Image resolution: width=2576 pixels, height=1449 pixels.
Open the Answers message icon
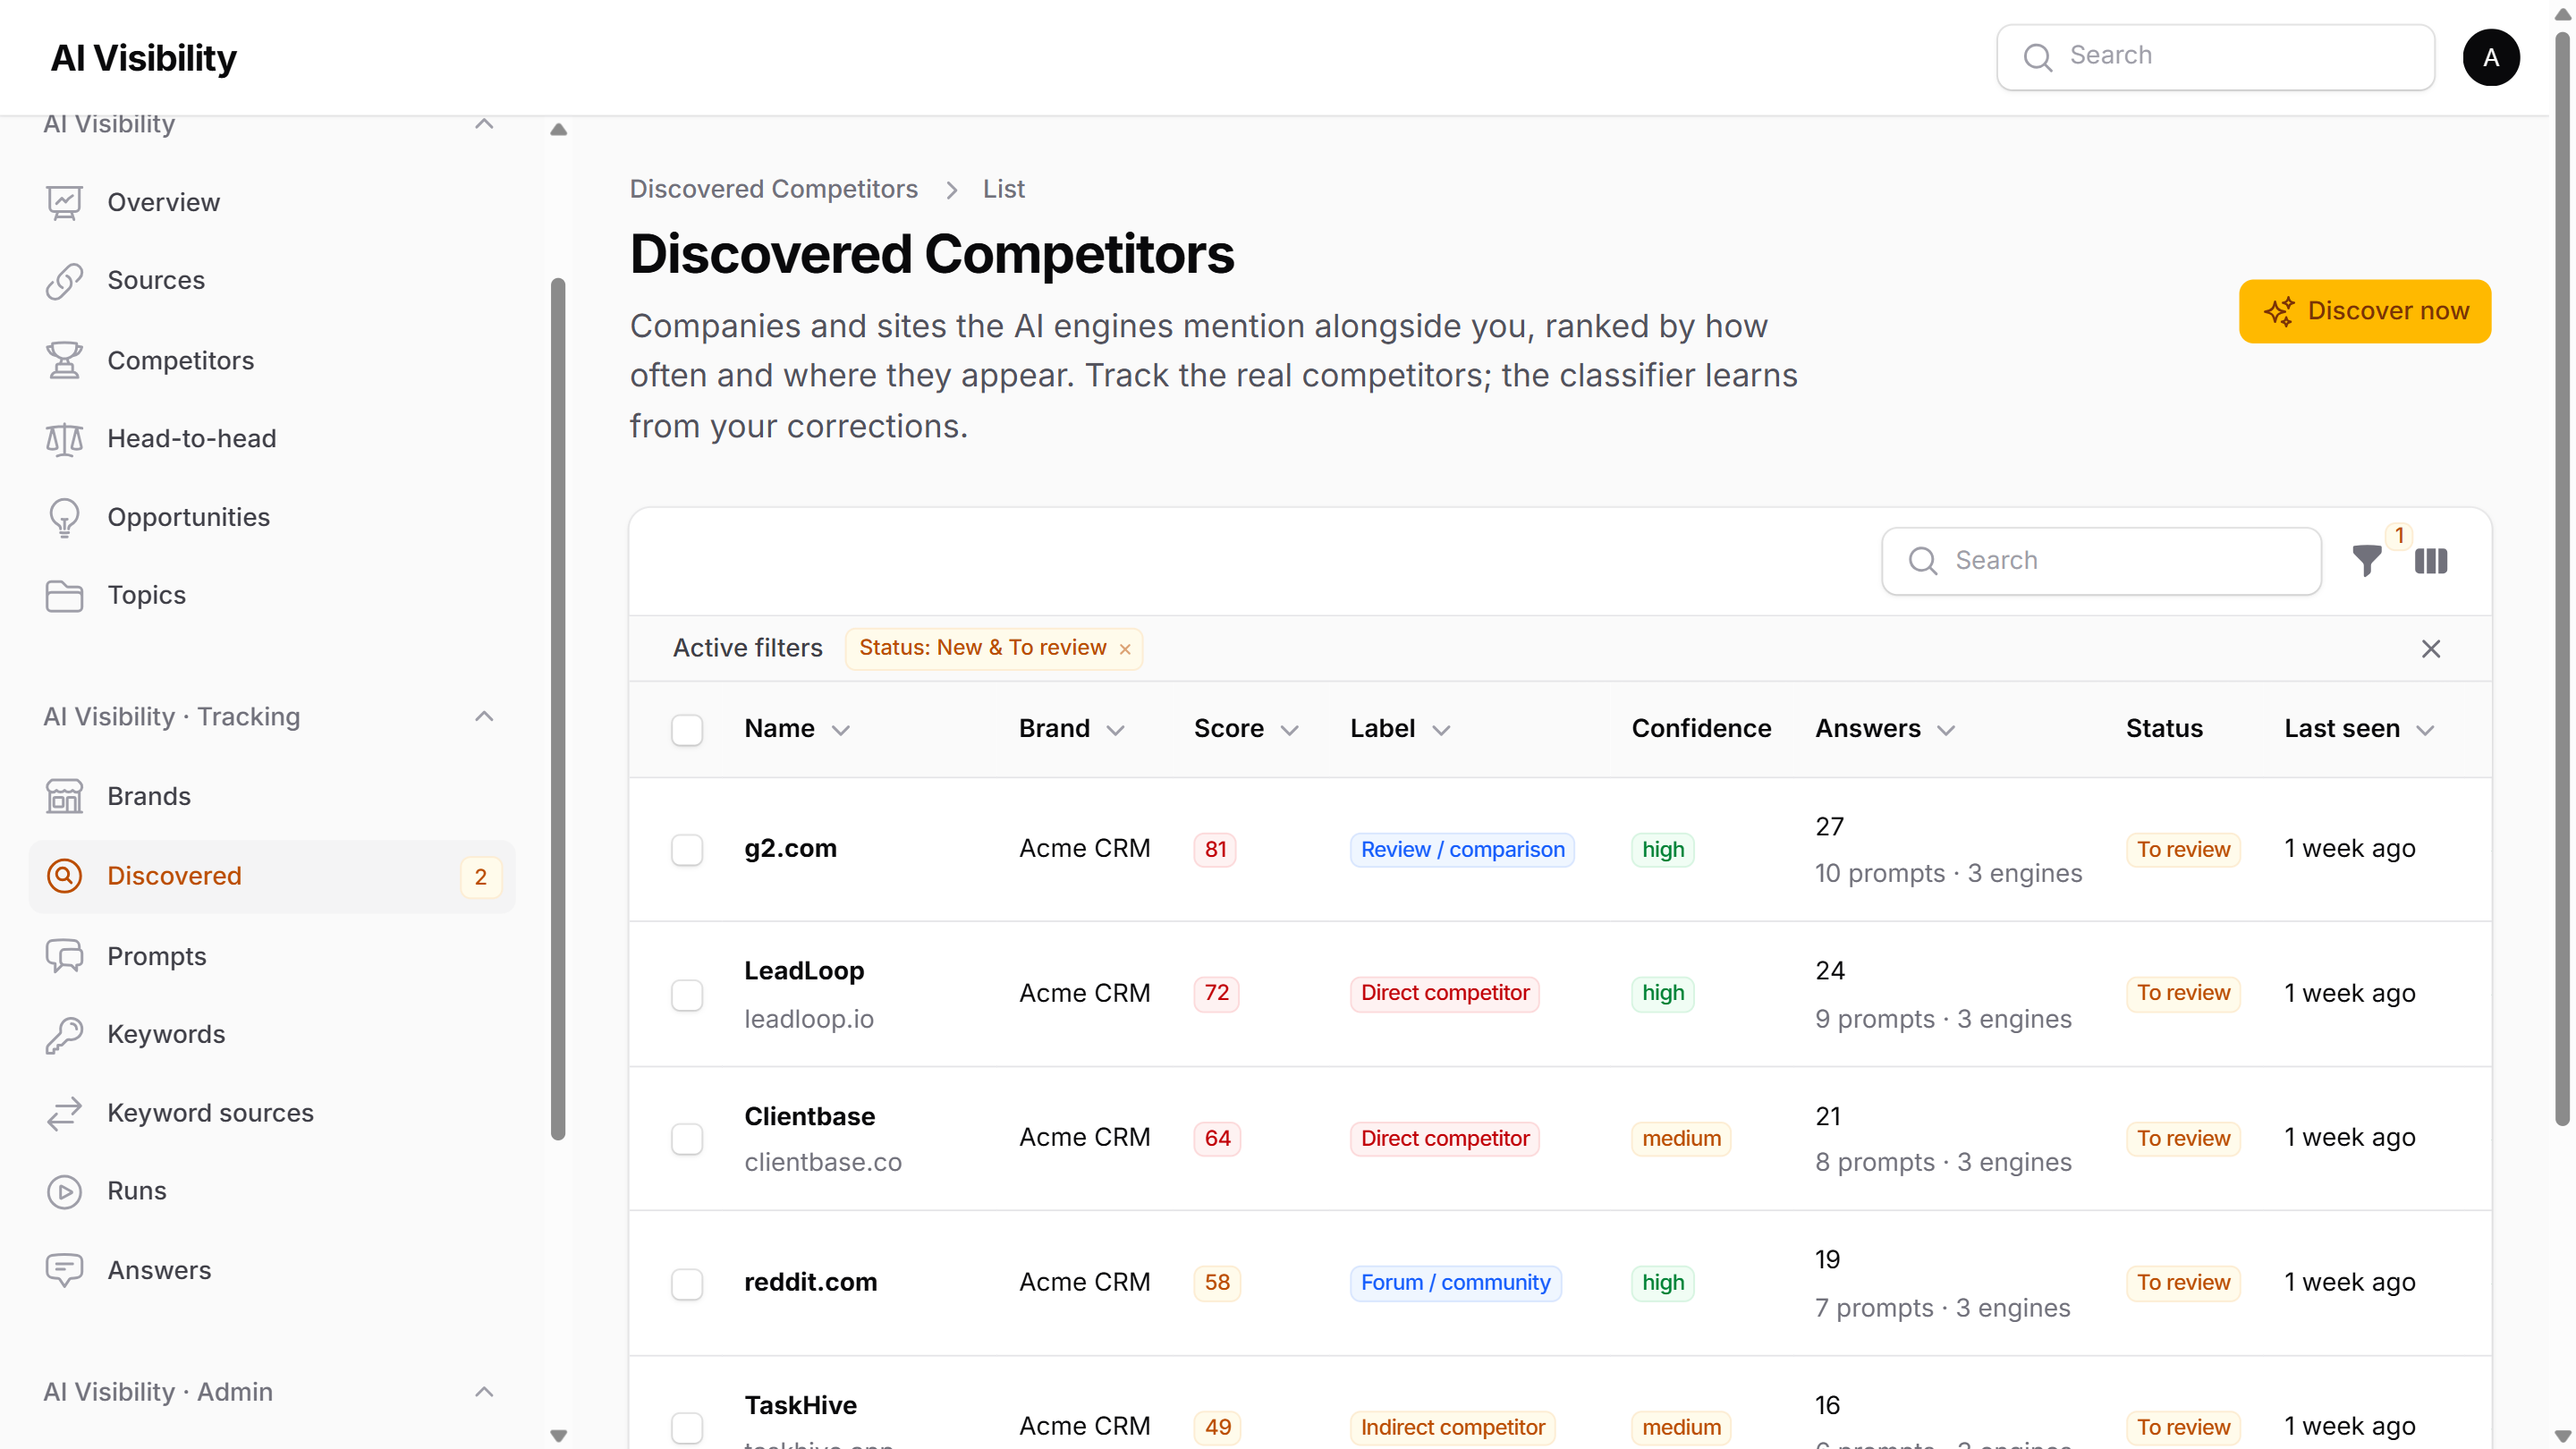[64, 1270]
